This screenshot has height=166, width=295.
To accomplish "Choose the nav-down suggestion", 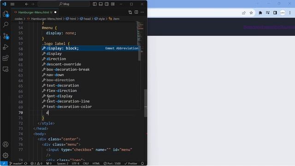I will [90, 75].
